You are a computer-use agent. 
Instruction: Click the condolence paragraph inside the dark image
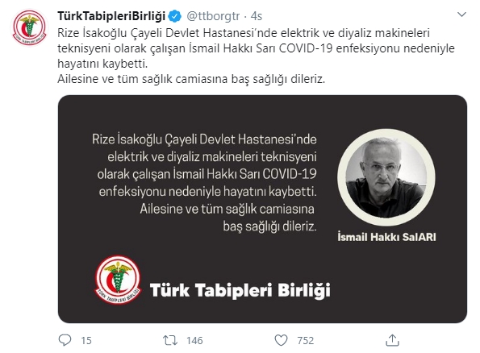[204, 183]
